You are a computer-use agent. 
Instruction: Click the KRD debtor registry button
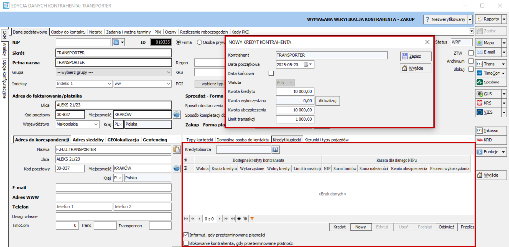click(x=488, y=140)
